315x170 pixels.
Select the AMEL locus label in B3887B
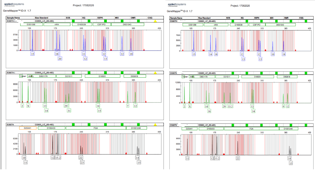(x=192, y=77)
